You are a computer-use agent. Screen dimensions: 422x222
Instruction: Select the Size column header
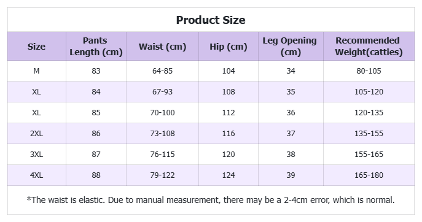[x=37, y=47]
